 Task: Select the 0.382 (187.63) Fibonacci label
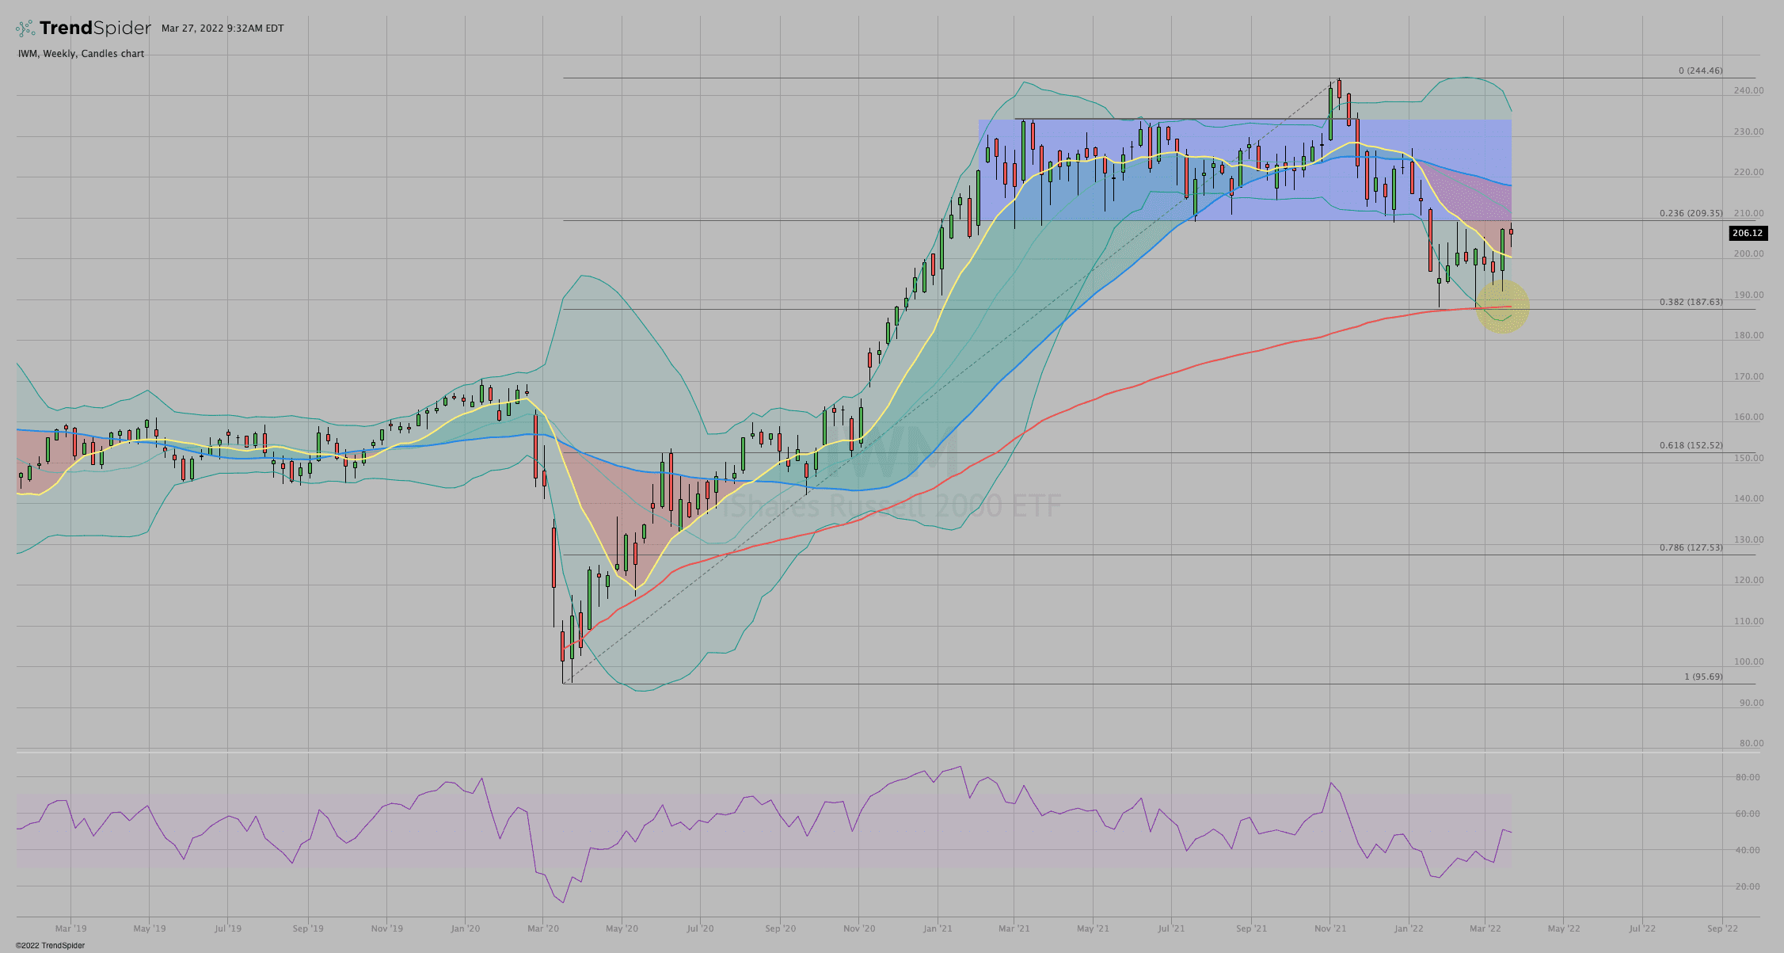(1691, 302)
